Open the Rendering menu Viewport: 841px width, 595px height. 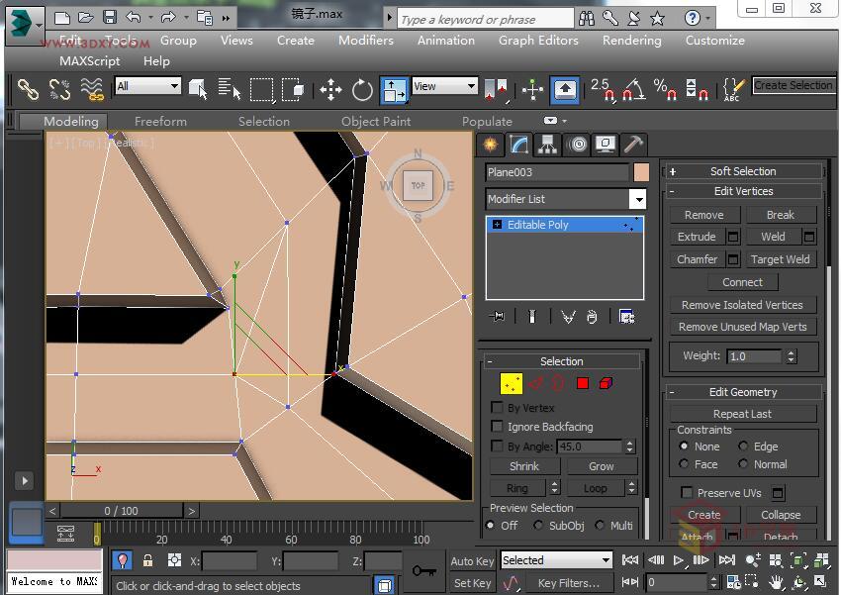point(631,41)
